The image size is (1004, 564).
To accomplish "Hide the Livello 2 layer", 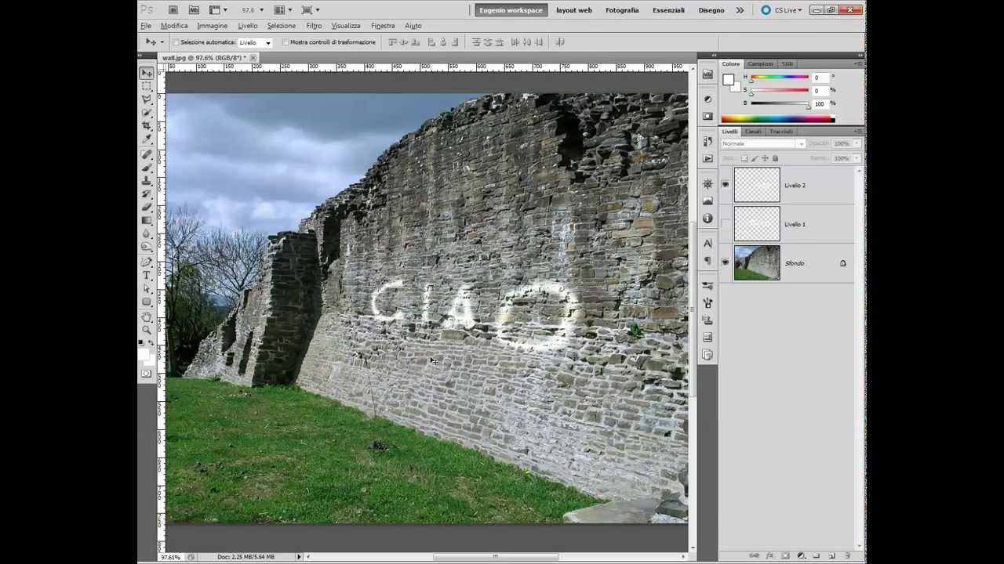I will [725, 185].
